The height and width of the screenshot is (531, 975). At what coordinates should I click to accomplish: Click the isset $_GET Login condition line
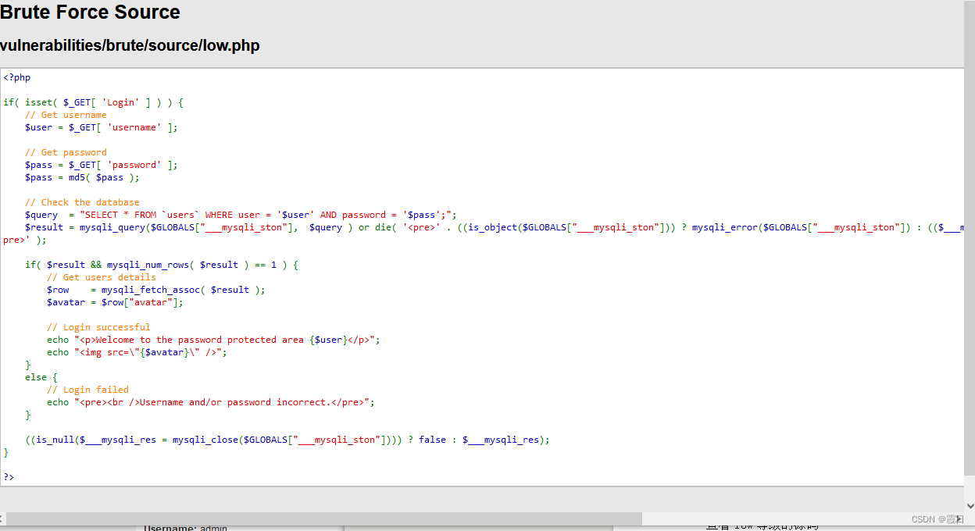[93, 102]
